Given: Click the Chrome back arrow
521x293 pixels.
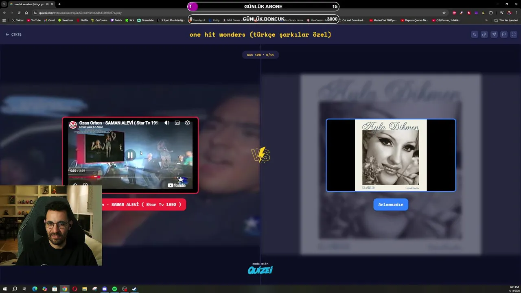Looking at the screenshot, I should (4, 13).
